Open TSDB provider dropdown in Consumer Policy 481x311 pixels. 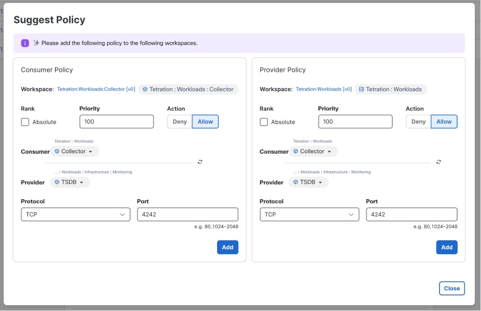70,182
